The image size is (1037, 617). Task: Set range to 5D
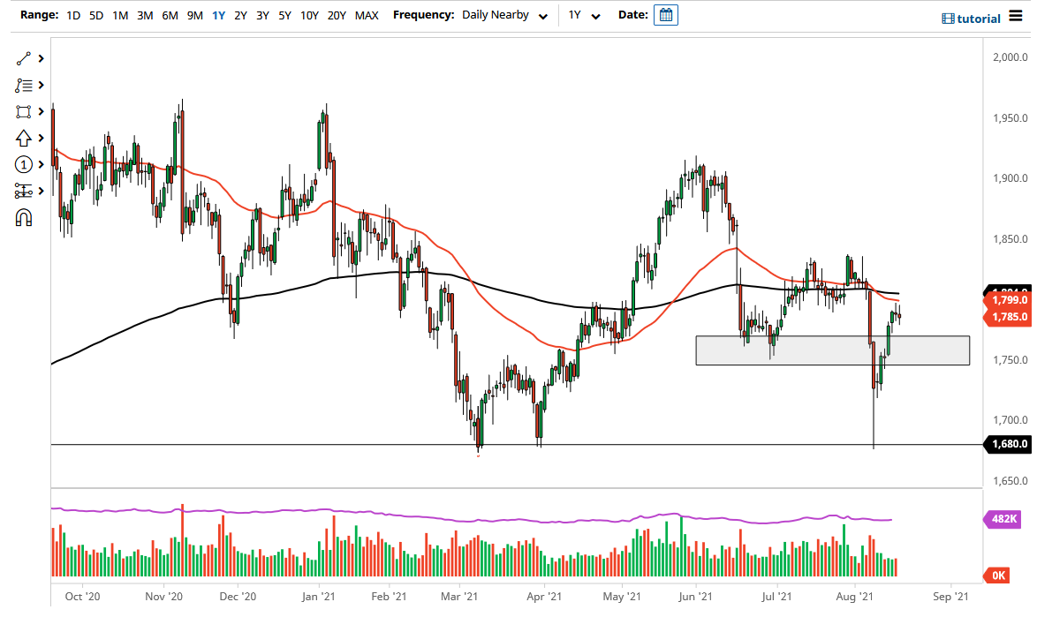[96, 15]
